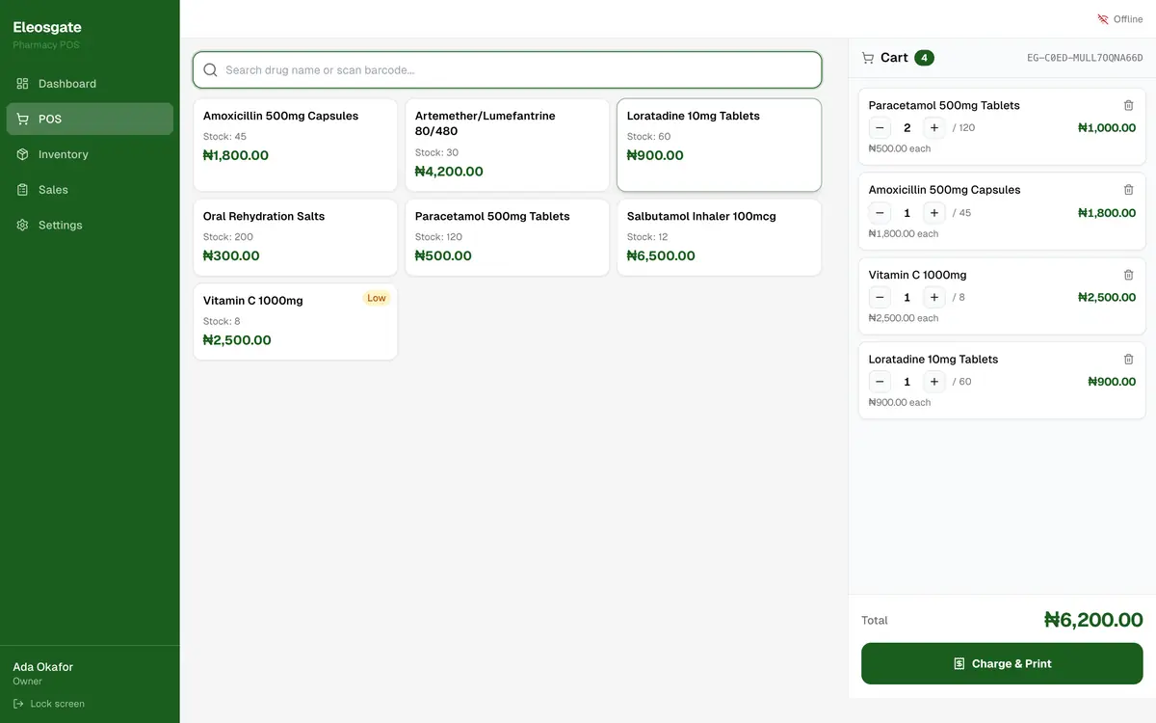Click the ₦6,500.00 Salbutamol price
The image size is (1156, 723).
(661, 255)
